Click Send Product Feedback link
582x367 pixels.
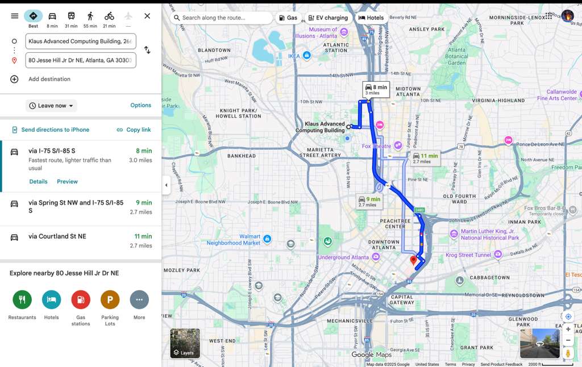501,364
